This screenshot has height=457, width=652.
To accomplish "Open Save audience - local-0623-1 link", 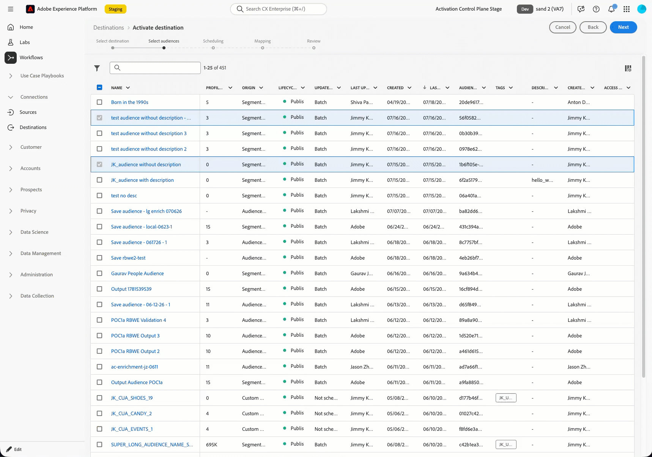I will 142,227.
